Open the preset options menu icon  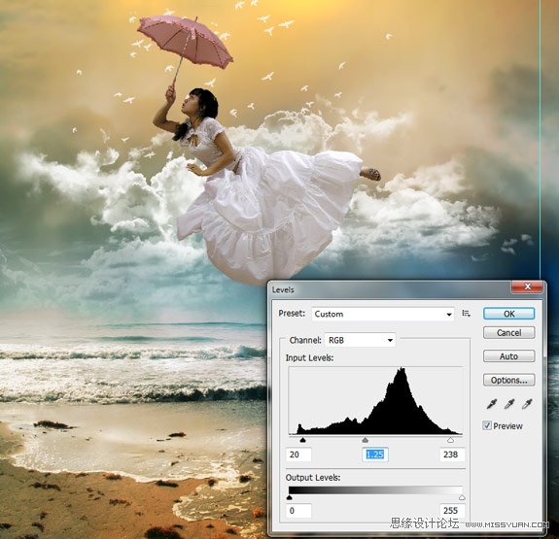tap(466, 314)
